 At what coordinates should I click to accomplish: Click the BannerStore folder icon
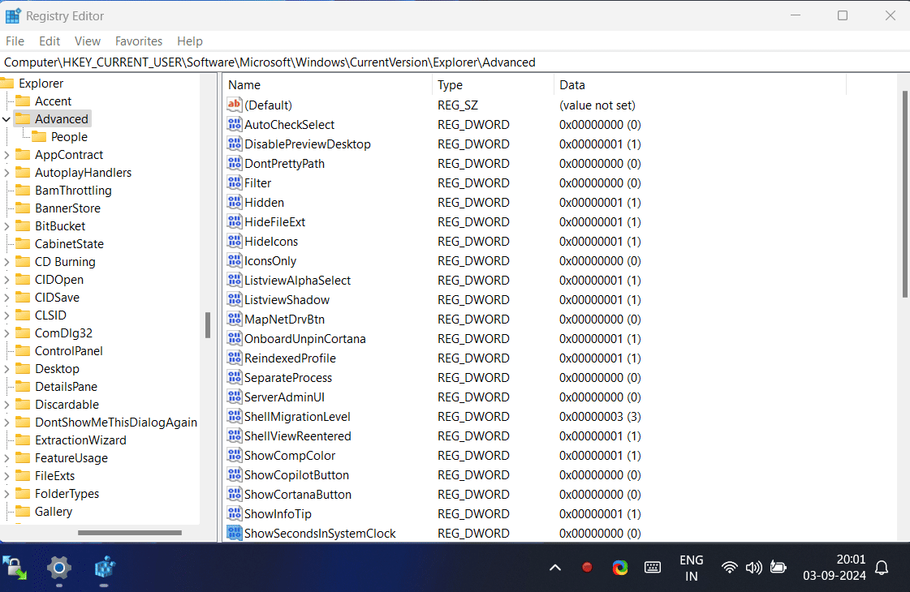pyautogui.click(x=23, y=208)
